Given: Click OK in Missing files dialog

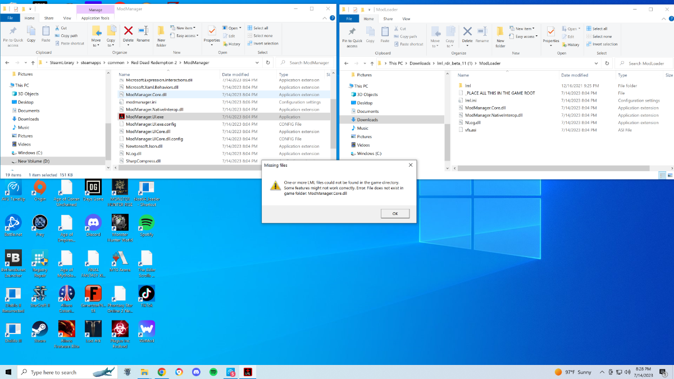Looking at the screenshot, I should click(395, 213).
